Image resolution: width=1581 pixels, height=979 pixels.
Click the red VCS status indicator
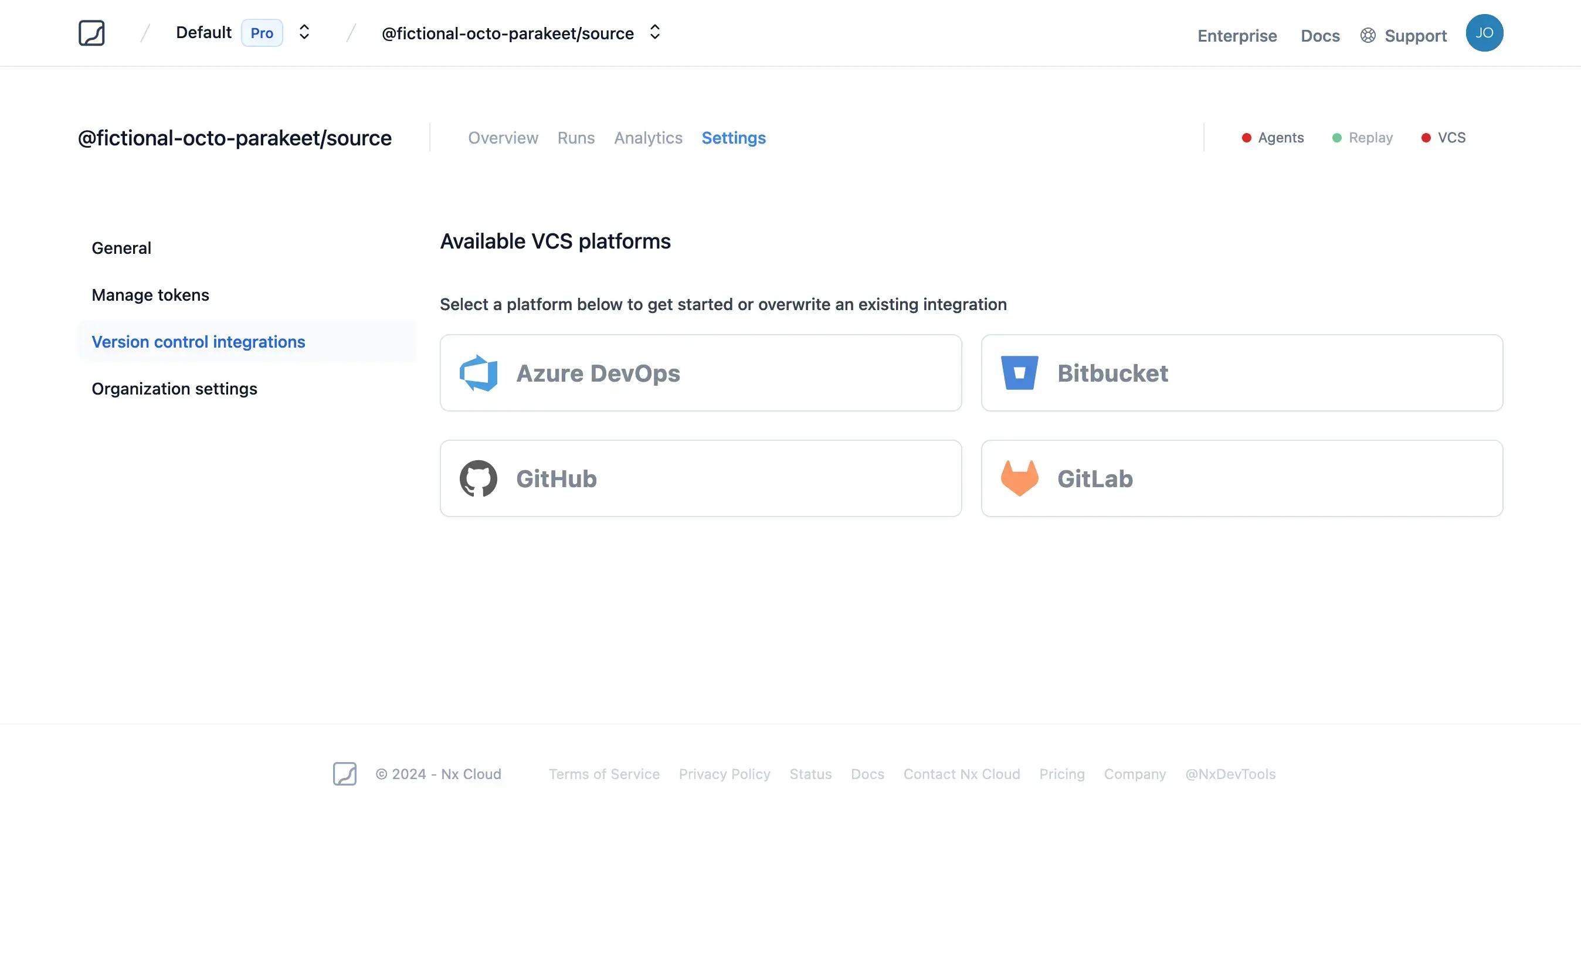(x=1426, y=137)
